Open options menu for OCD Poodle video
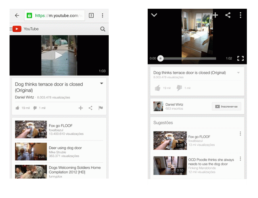Viewport: 258px width, 198px height. (x=240, y=158)
